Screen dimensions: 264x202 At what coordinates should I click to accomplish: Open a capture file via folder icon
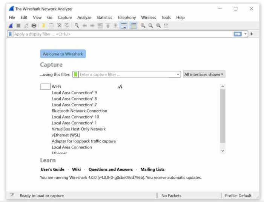pyautogui.click(x=44, y=26)
